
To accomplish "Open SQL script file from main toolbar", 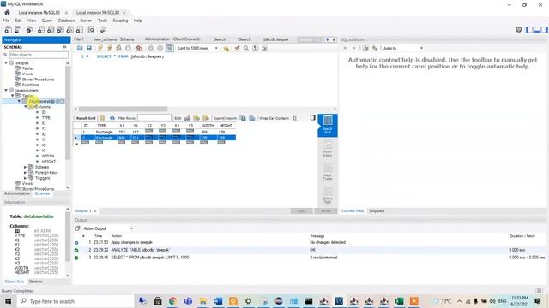I will (x=18, y=30).
